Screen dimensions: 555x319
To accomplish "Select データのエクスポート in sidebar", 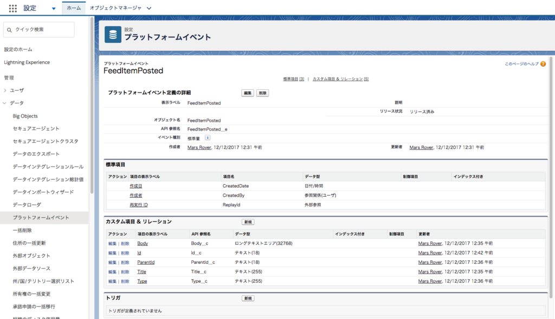I will coord(36,154).
